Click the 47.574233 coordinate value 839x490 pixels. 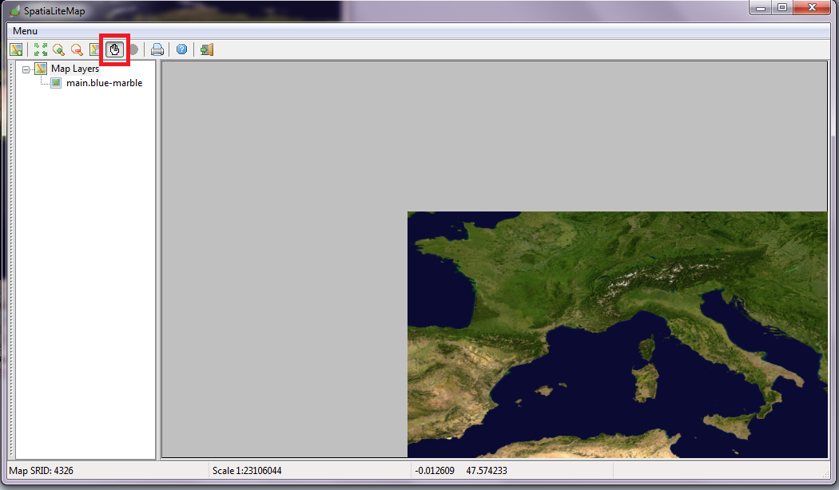(487, 471)
